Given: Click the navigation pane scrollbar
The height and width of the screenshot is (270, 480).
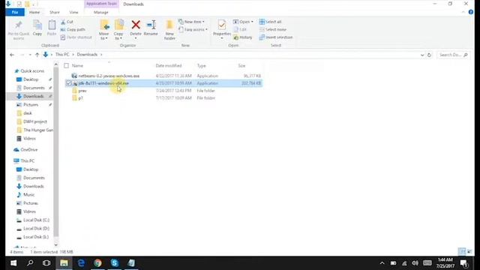Looking at the screenshot, I should pyautogui.click(x=56, y=151).
